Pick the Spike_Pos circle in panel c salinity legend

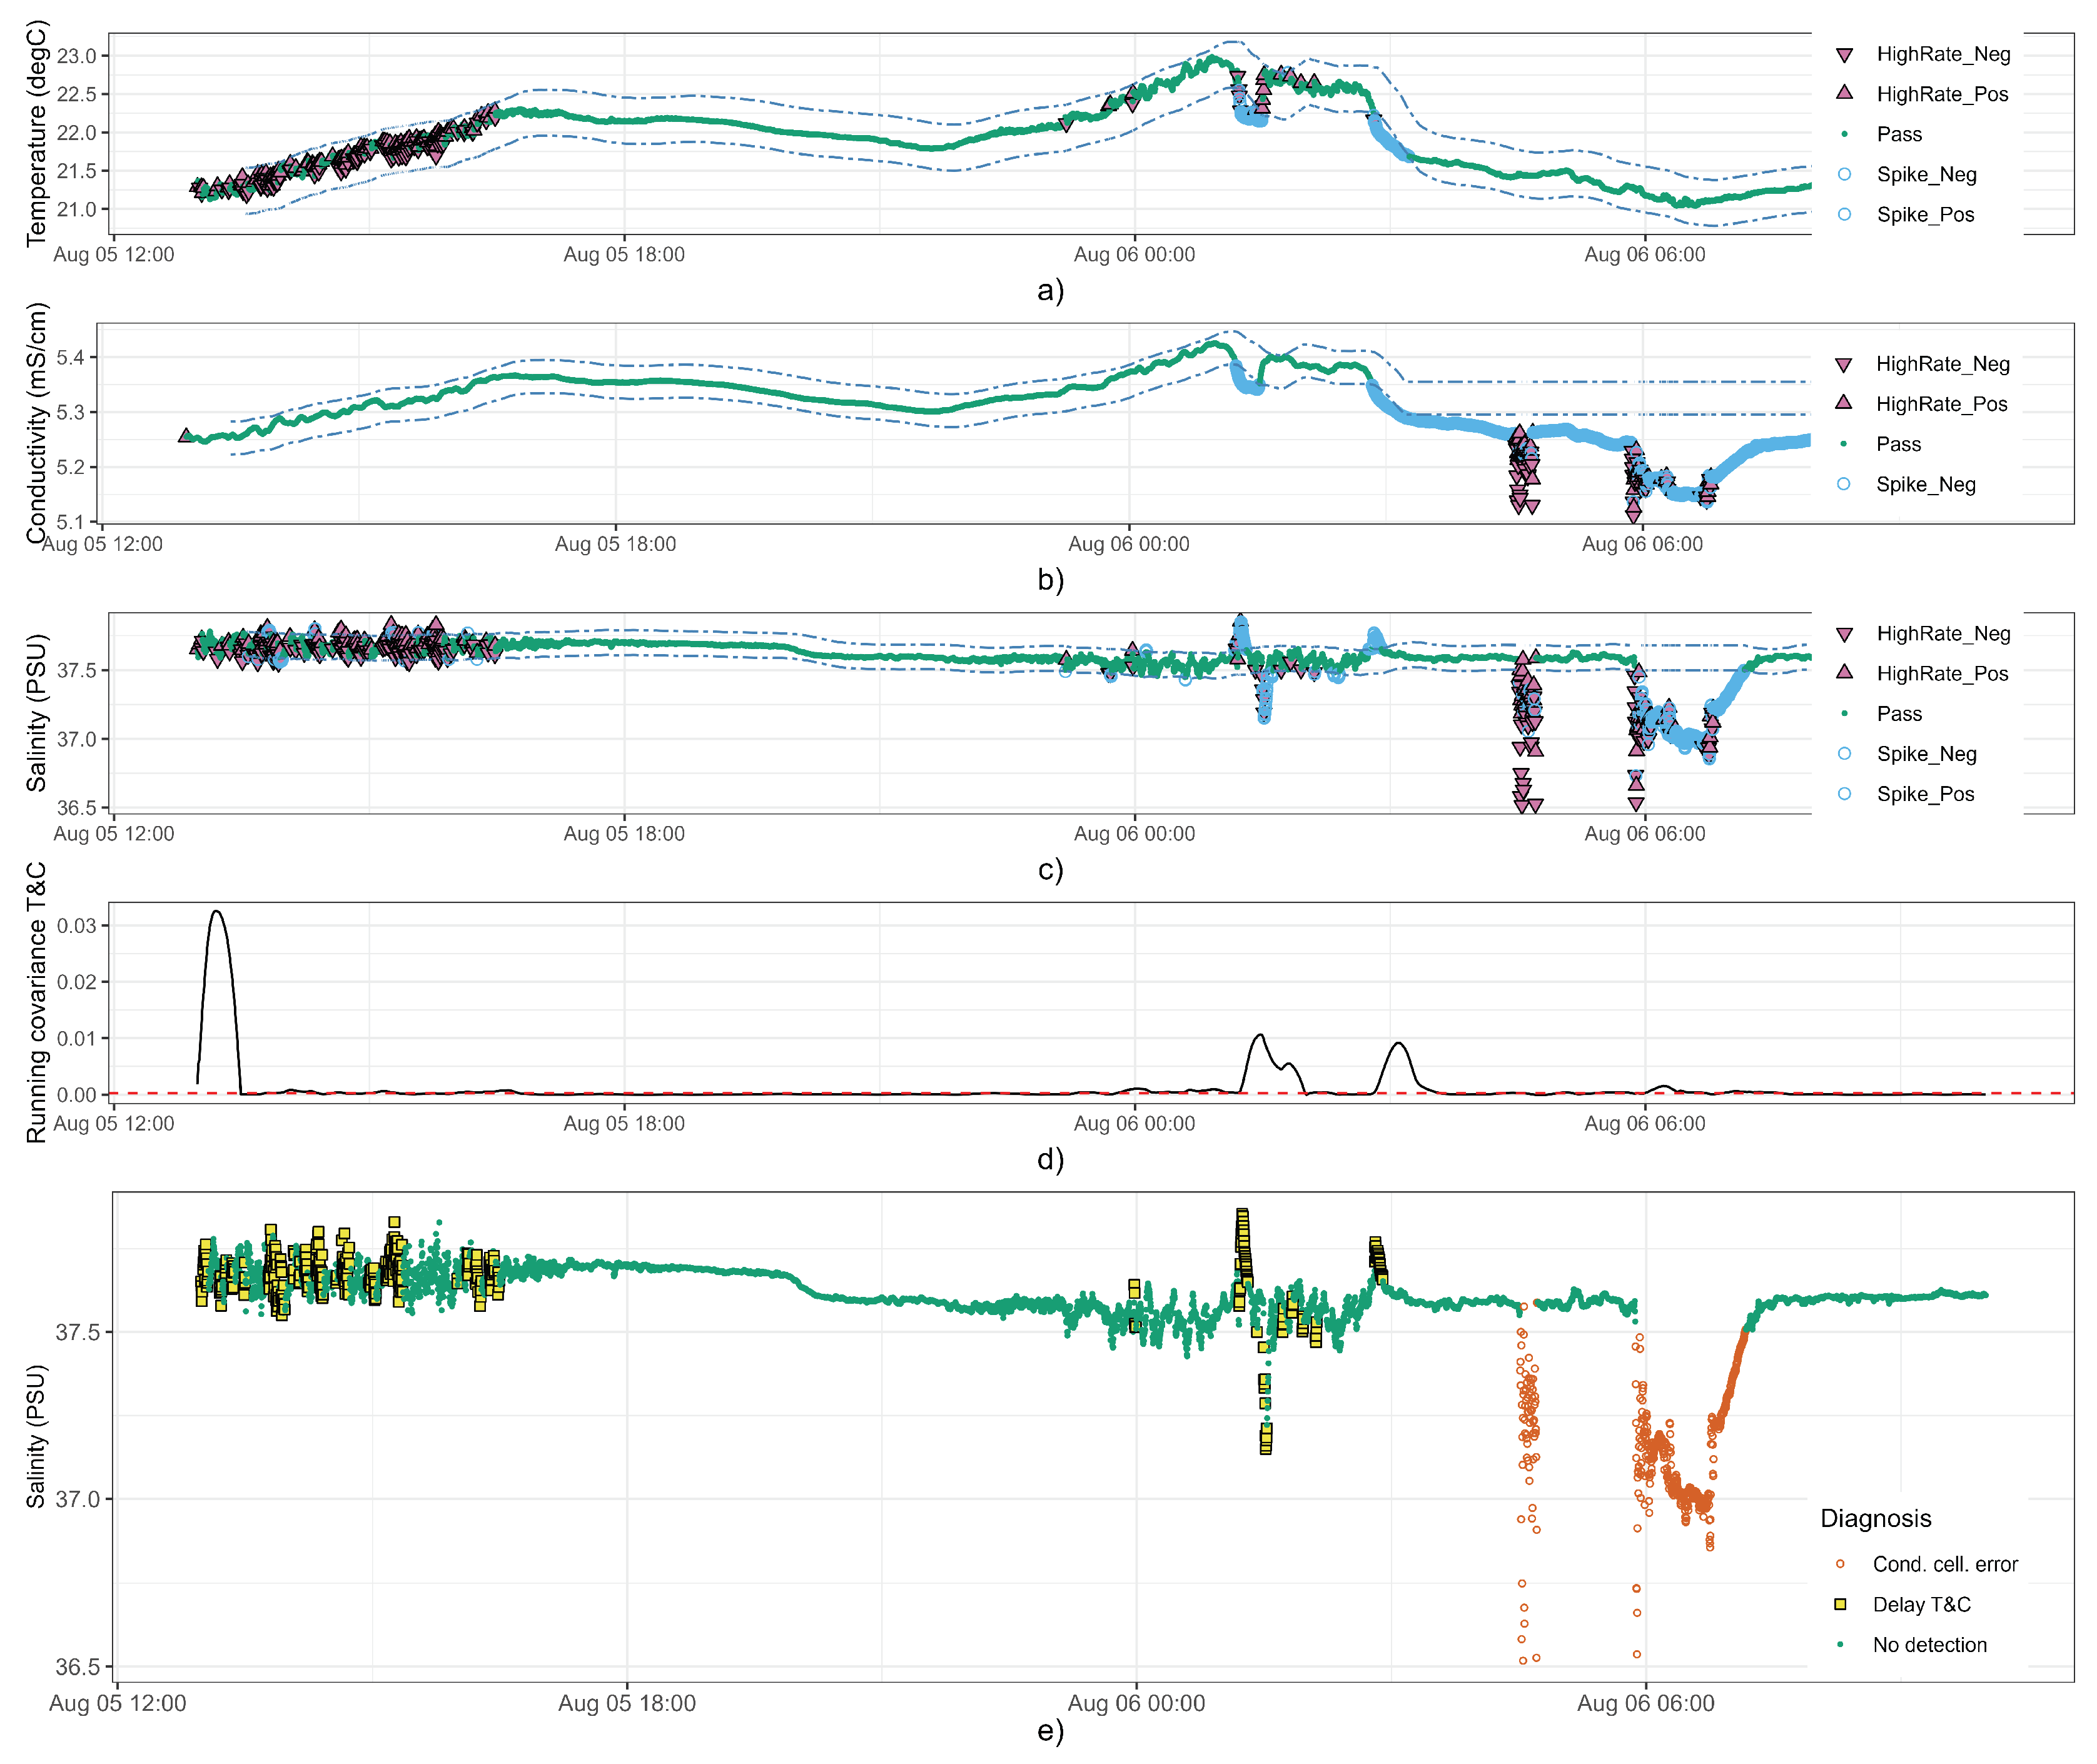coord(1844,793)
